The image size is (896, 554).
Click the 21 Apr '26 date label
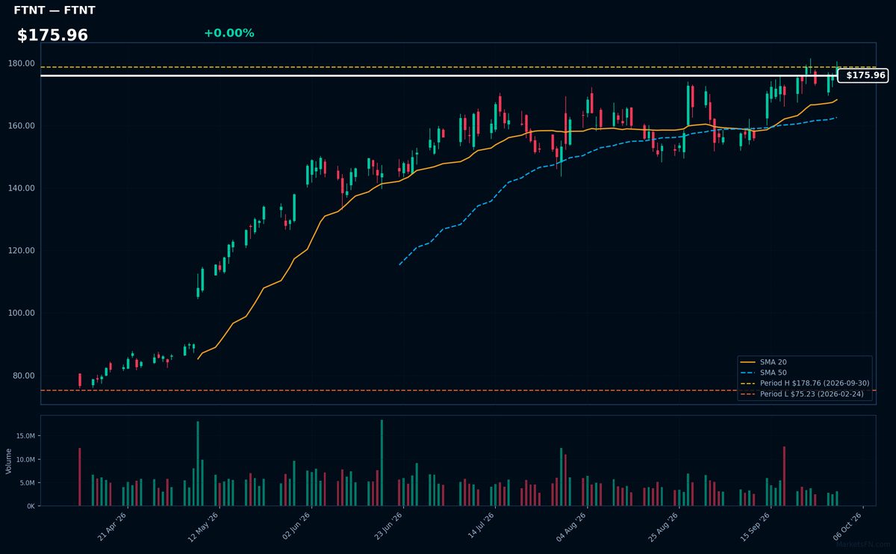tap(112, 526)
